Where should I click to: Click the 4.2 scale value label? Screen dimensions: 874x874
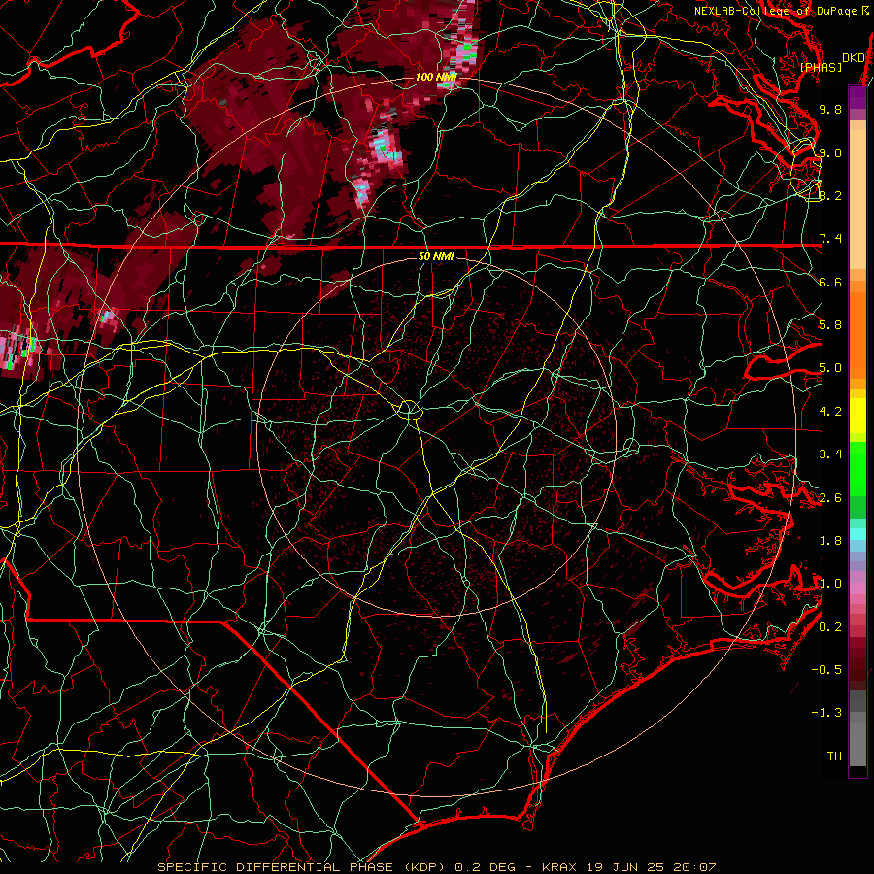click(830, 412)
